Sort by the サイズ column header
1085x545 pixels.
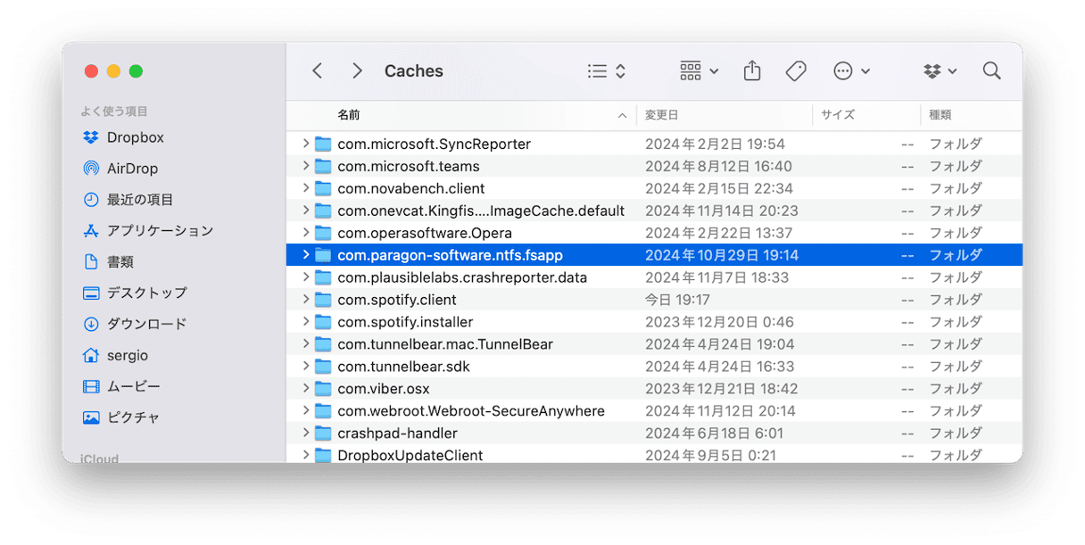coord(838,115)
